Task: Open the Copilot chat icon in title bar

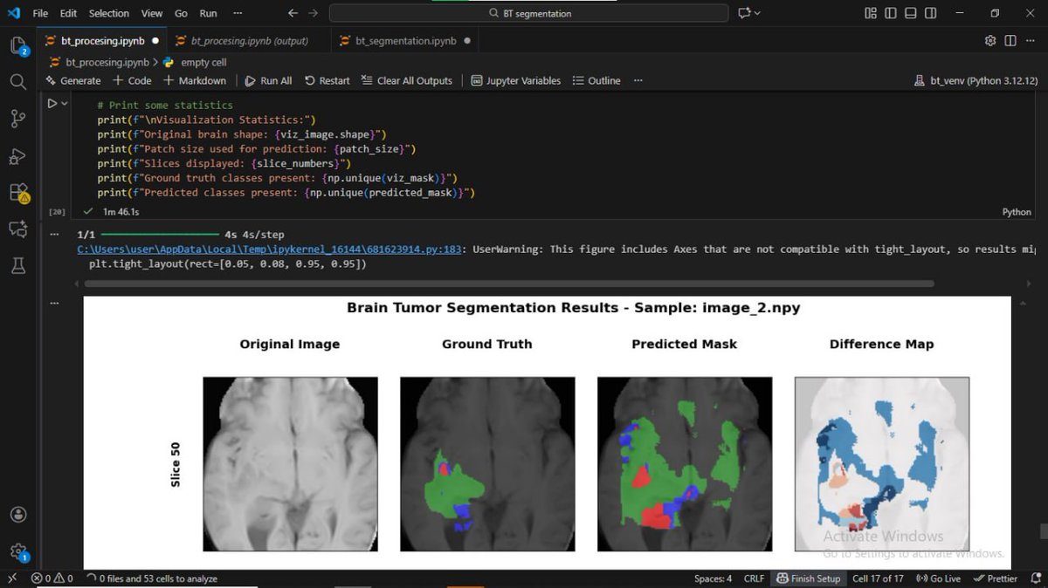Action: coord(744,13)
